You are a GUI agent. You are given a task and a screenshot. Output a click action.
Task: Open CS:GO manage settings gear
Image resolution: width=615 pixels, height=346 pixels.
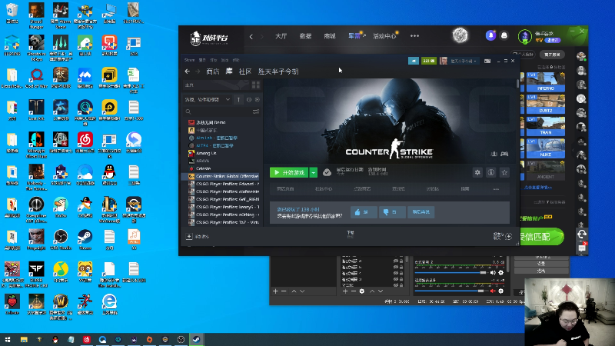[477, 172]
